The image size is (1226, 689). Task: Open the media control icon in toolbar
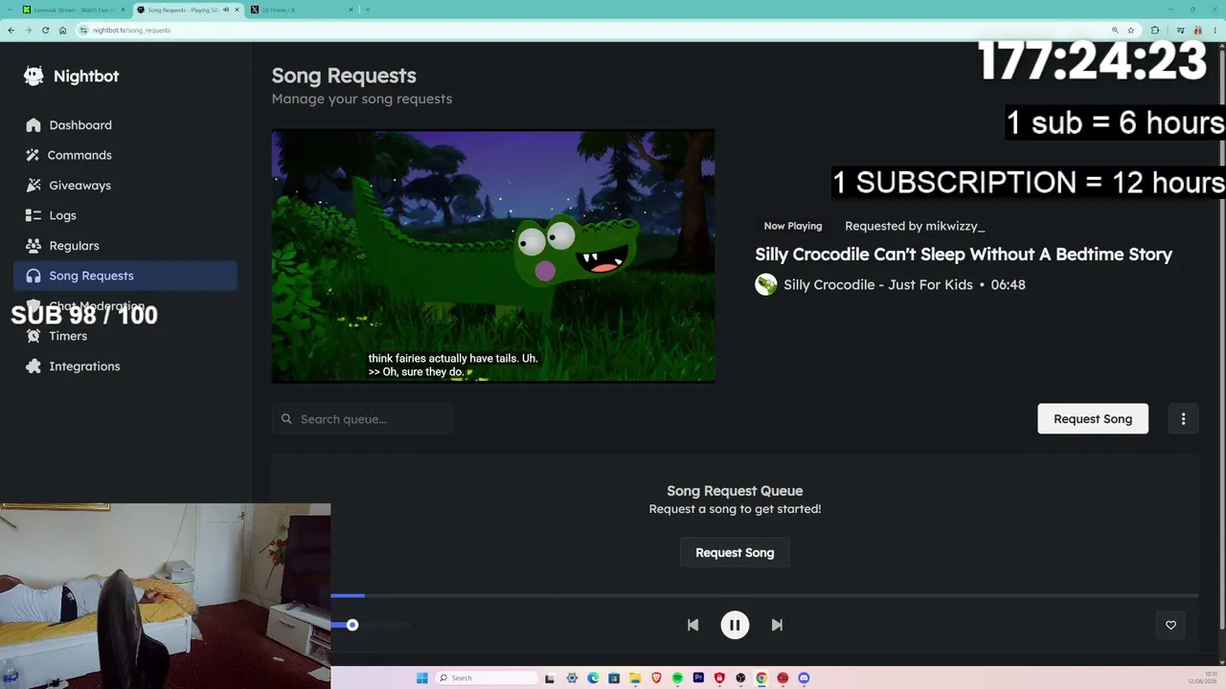pyautogui.click(x=1180, y=30)
